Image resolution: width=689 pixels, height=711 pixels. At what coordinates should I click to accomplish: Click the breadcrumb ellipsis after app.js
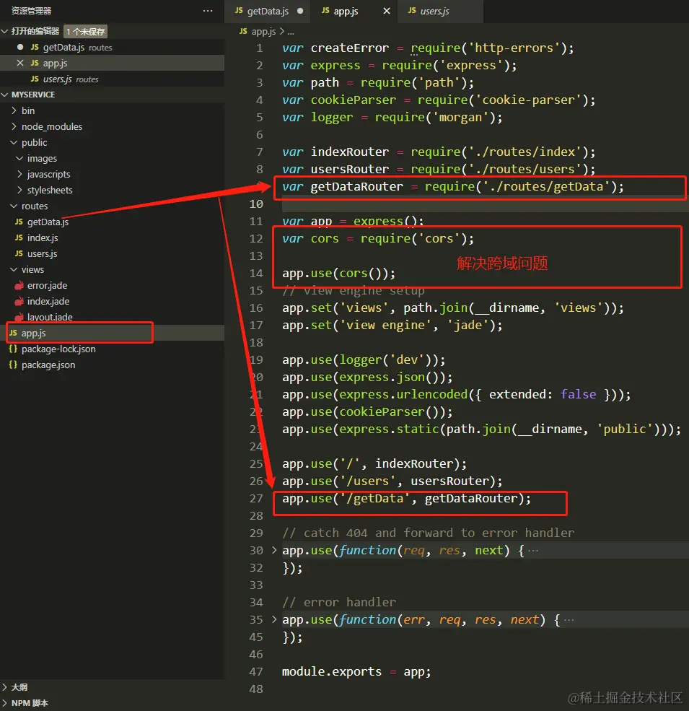click(291, 31)
